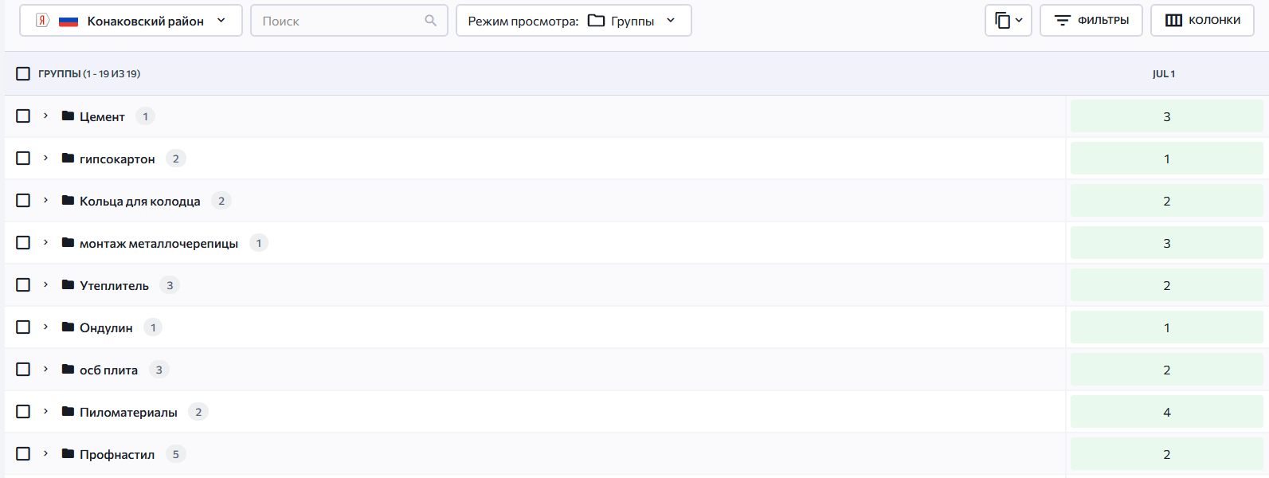Image resolution: width=1269 pixels, height=478 pixels.
Task: Click the count badge 5 beside Профнастил
Action: point(176,454)
